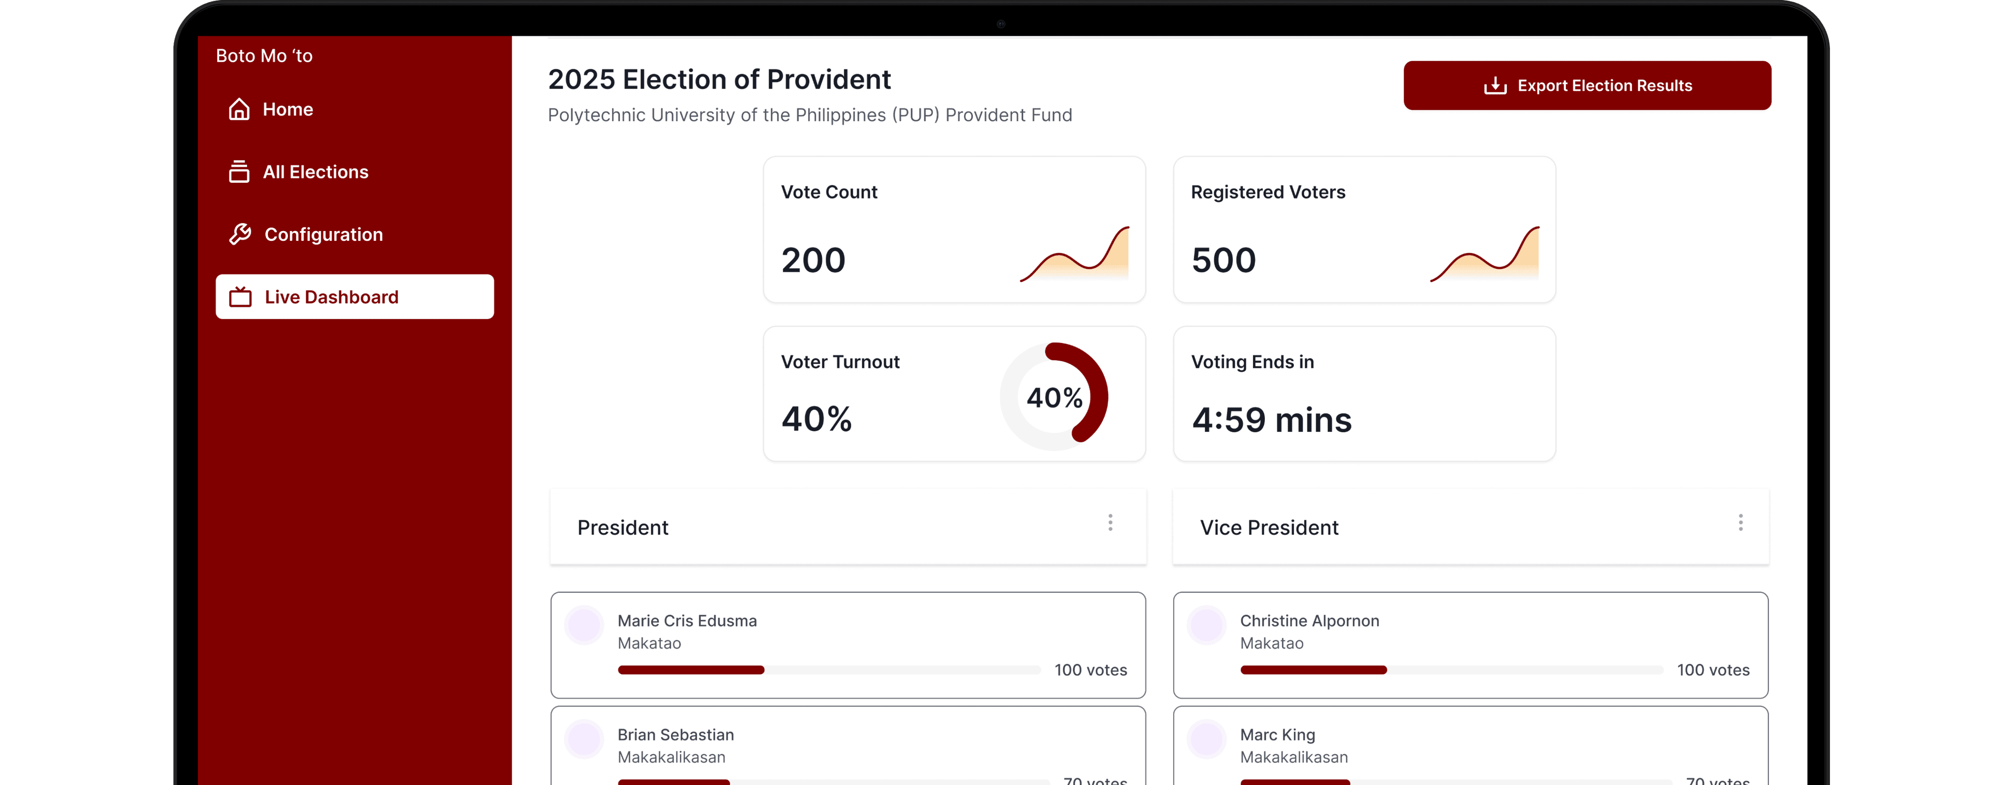Open the All Elections menu item
Screen dimensions: 1989x785
coord(315,172)
